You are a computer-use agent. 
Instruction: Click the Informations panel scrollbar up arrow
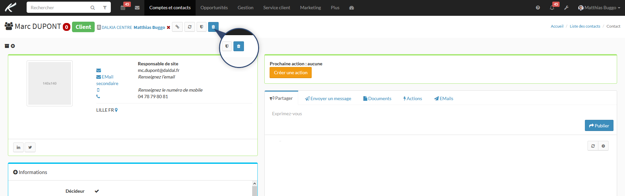point(254,183)
